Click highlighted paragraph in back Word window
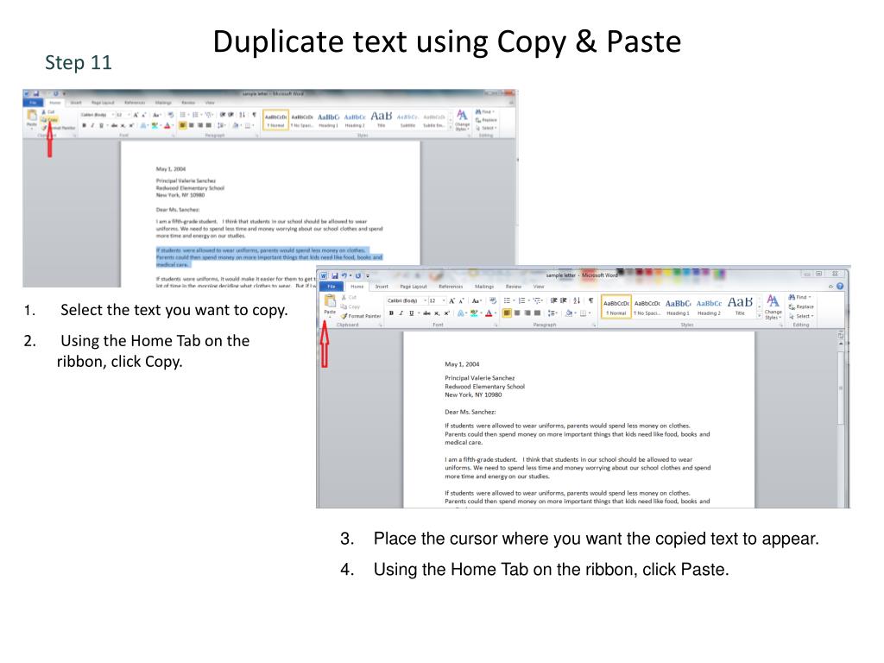The width and height of the screenshot is (884, 663). [269, 257]
